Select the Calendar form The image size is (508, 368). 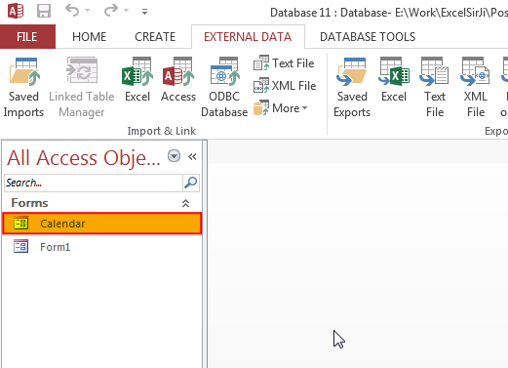tap(102, 224)
